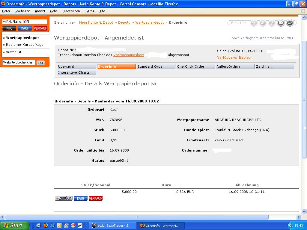The width and height of the screenshot is (307, 230).
Task: Click Frankfurt Stock Exchange (FRA) text
Action: [242, 130]
